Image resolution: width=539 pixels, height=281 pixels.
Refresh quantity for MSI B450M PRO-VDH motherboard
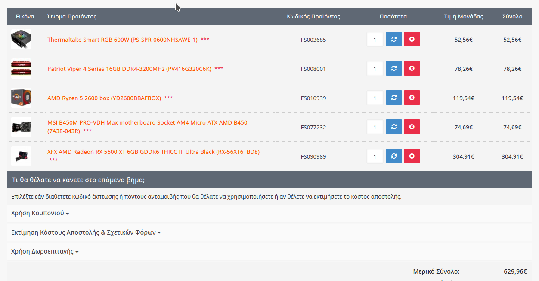[x=393, y=127]
